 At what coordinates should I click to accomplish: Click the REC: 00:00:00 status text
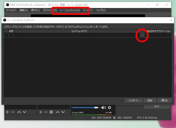[125, 118]
